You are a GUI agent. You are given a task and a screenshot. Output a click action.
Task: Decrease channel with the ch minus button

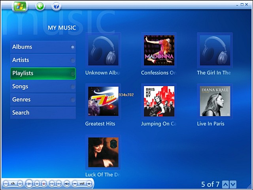pyautogui.click(x=6, y=184)
